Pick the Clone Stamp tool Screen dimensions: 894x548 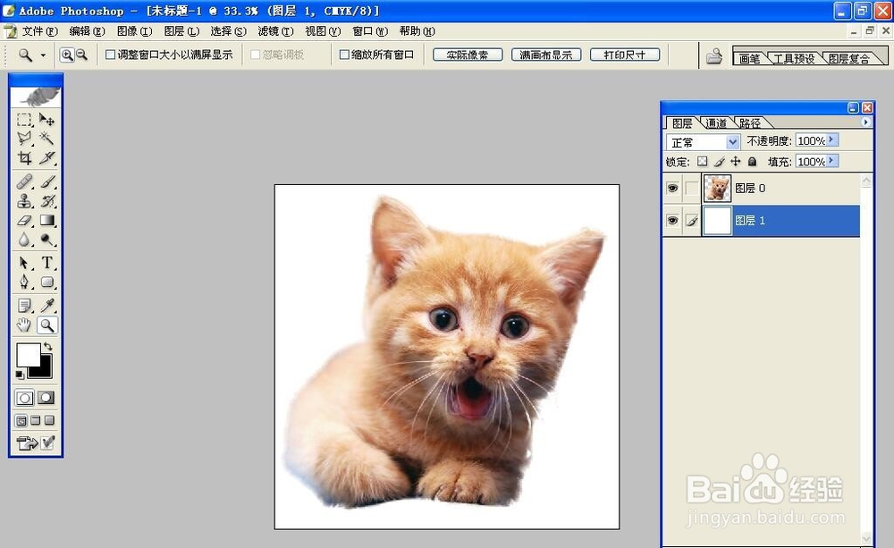(x=25, y=200)
